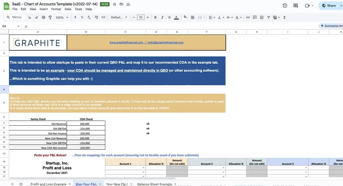Open the font family dropdown
Viewport: 343px width, 186px height.
(x=119, y=17)
